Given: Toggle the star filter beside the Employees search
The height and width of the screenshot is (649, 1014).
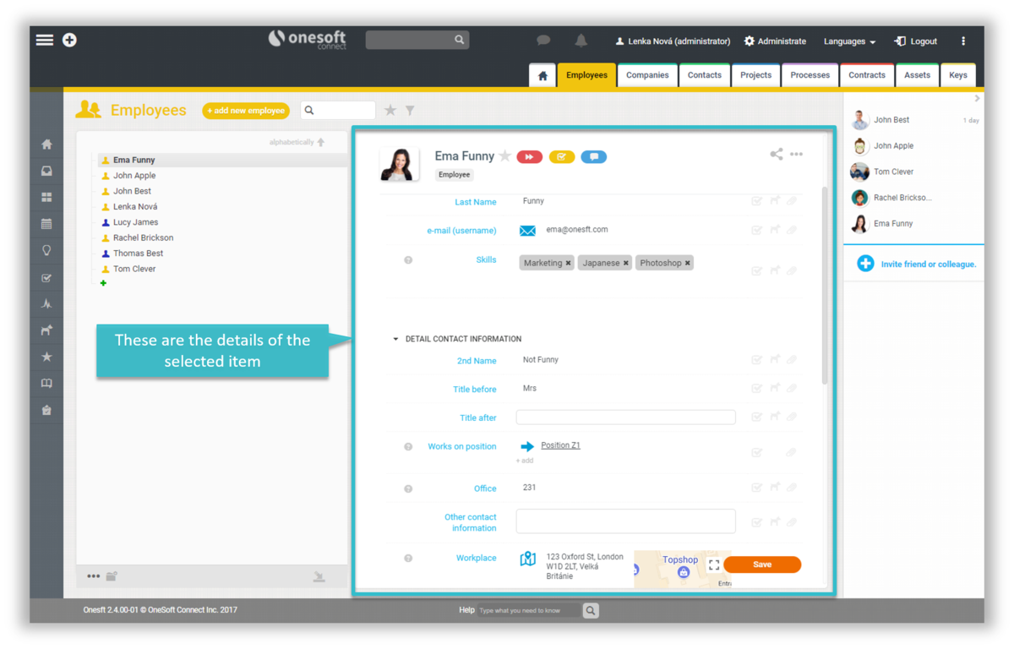Looking at the screenshot, I should coord(390,111).
